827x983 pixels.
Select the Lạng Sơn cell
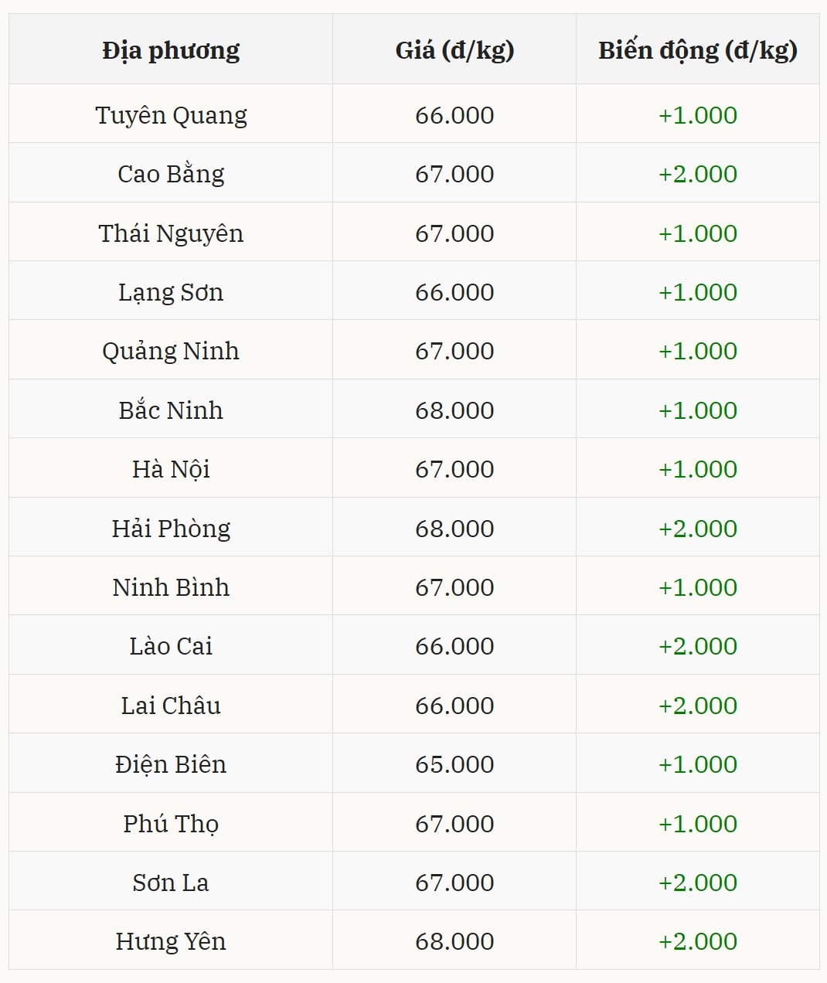171,292
